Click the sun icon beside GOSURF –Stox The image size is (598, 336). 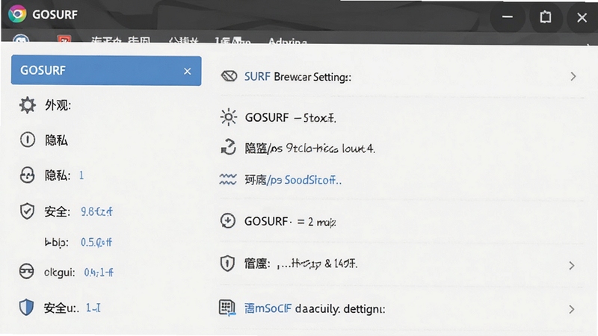(229, 117)
